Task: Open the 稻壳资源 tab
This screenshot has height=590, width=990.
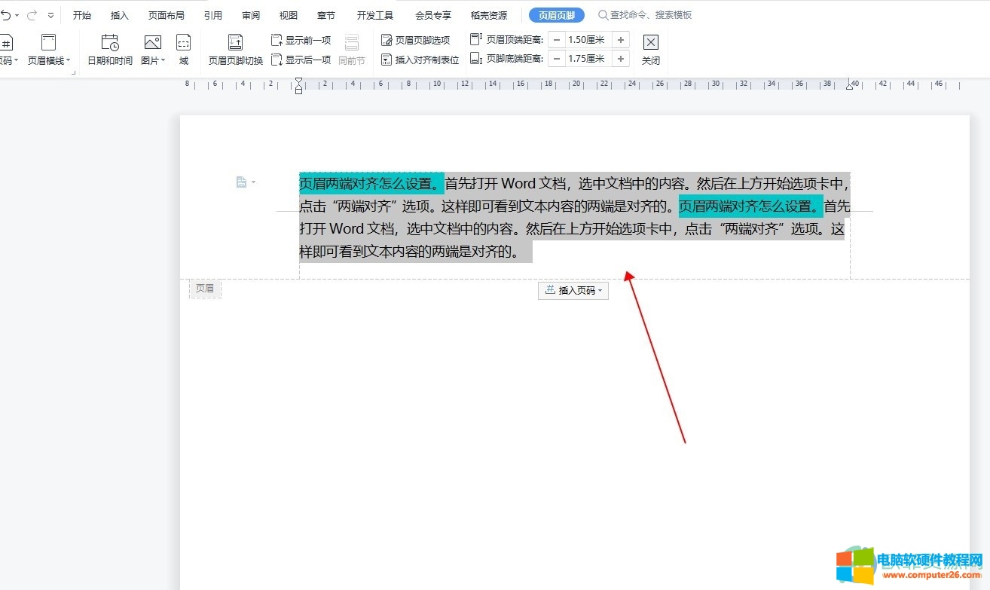Action: coord(489,15)
